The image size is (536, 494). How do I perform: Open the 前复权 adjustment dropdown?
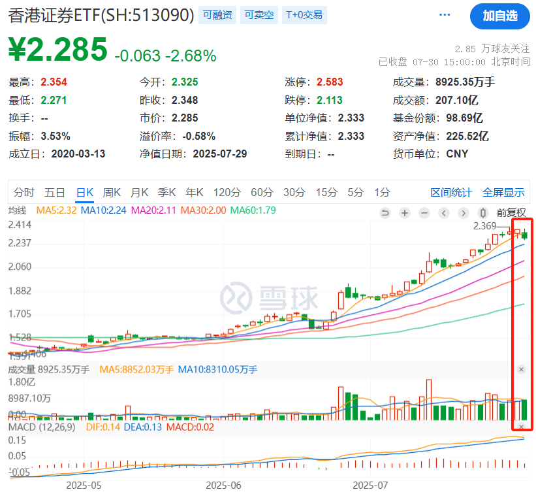pyautogui.click(x=511, y=213)
